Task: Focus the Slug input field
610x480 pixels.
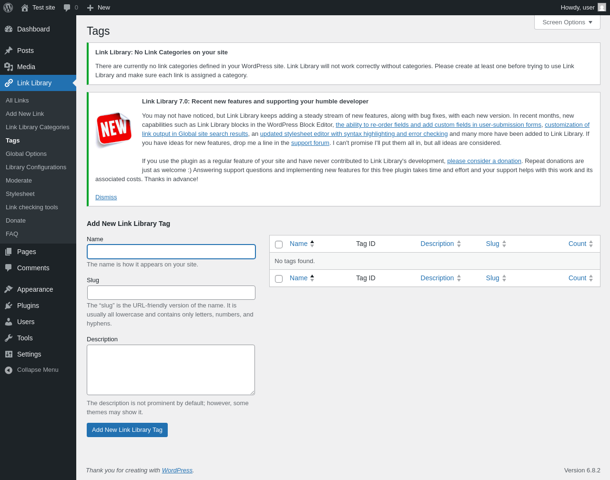Action: pyautogui.click(x=171, y=293)
